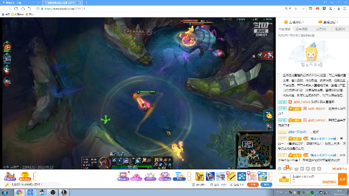The width and height of the screenshot is (349, 196).
Task: Send the chat message with orange button
Action: (x=342, y=179)
